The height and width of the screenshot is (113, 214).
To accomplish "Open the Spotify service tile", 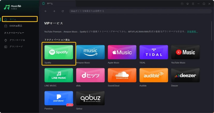I will pos(59,52).
